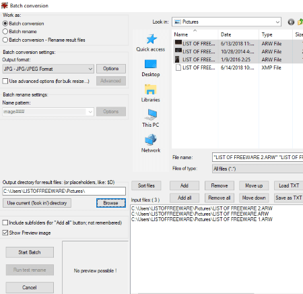Viewport: 303px width, 294px height.
Task: Click the back navigation arrow icon
Action: click(x=291, y=22)
